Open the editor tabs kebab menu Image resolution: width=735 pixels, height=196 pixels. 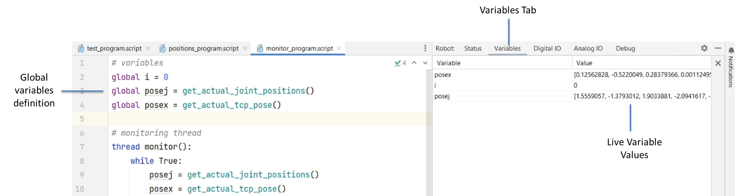tap(425, 48)
